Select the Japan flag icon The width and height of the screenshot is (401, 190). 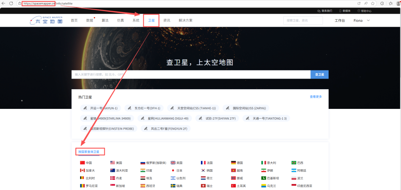[173, 170]
